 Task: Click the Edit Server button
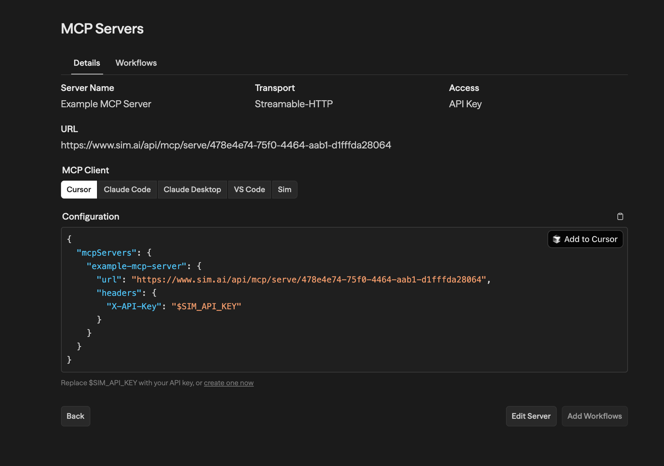click(531, 416)
